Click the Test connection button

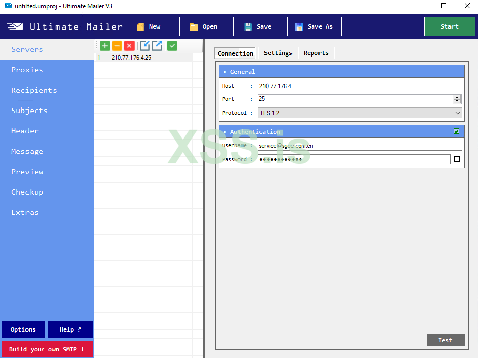(x=445, y=340)
